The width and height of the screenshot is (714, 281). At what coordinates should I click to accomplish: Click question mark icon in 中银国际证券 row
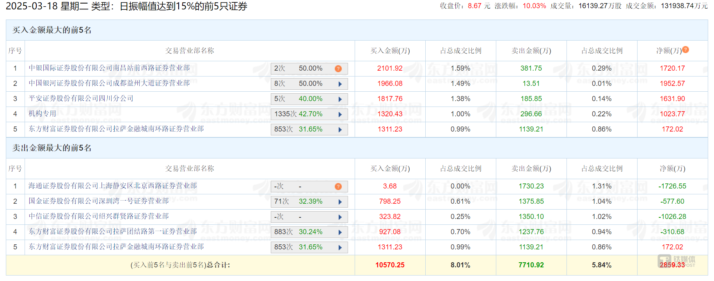coord(338,69)
